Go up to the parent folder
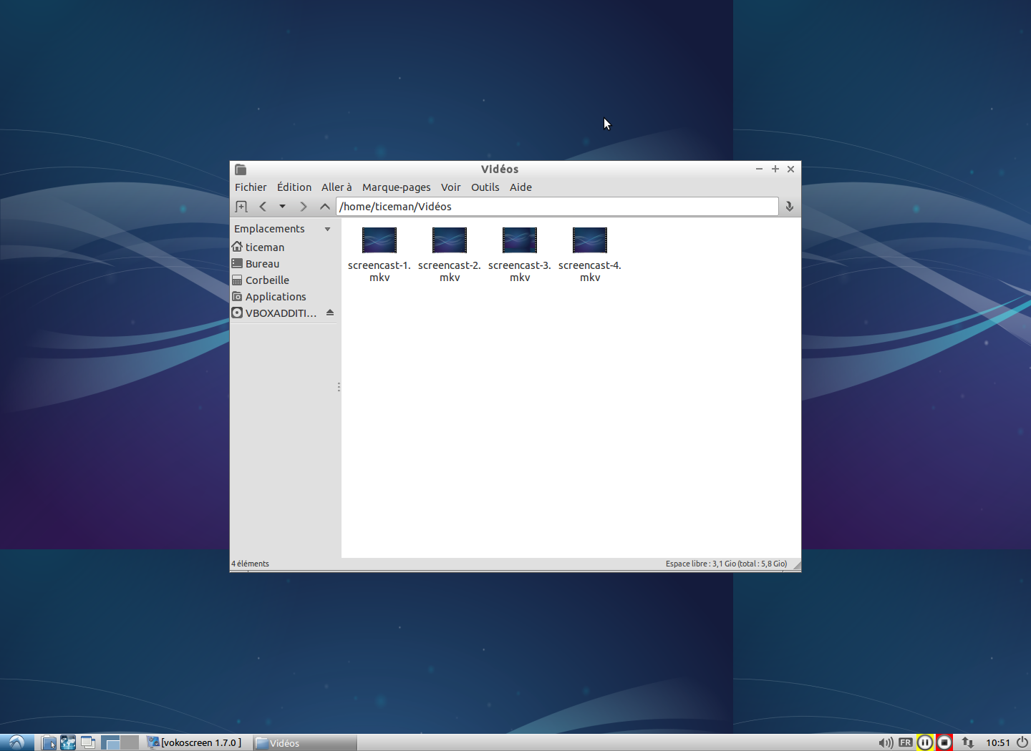 324,207
